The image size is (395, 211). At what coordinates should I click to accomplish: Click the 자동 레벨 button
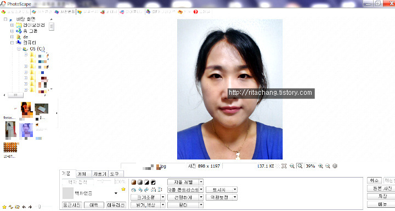pyautogui.click(x=183, y=182)
